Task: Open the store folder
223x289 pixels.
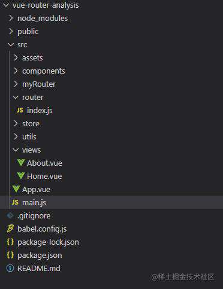Action: 31,124
